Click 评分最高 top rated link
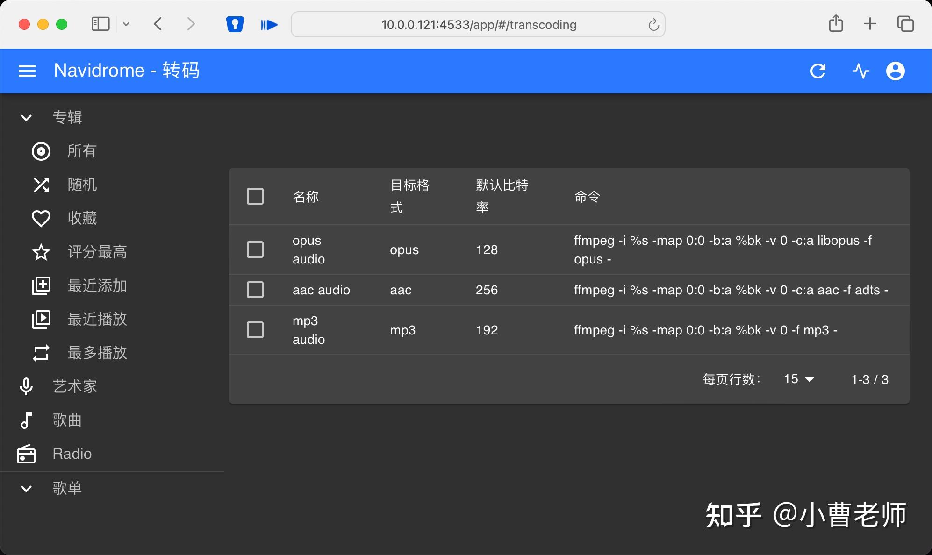 pos(97,252)
